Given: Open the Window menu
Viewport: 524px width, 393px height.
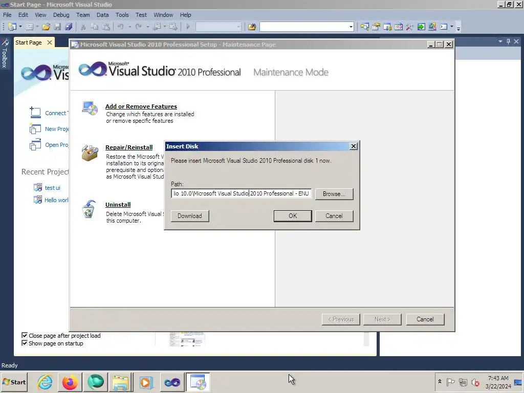Looking at the screenshot, I should click(x=163, y=15).
